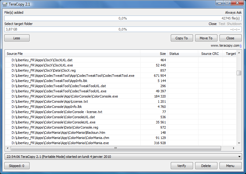Click the horizontal scrollbar left arrow
The height and width of the screenshot is (174, 246).
coord(8,148)
